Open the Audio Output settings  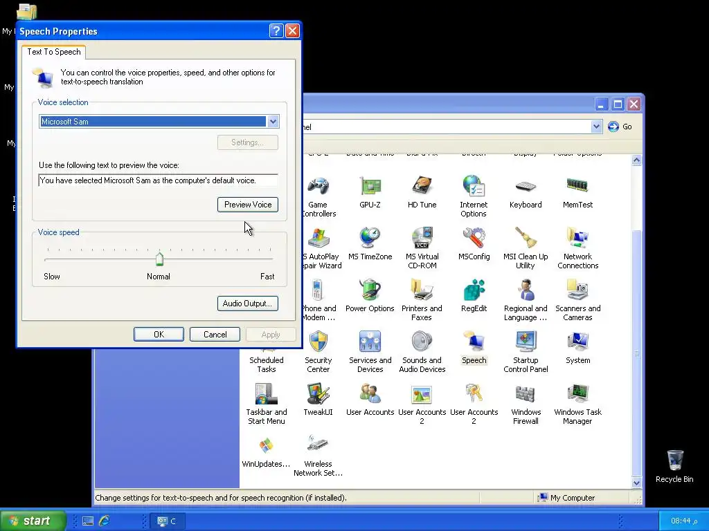[x=248, y=304]
